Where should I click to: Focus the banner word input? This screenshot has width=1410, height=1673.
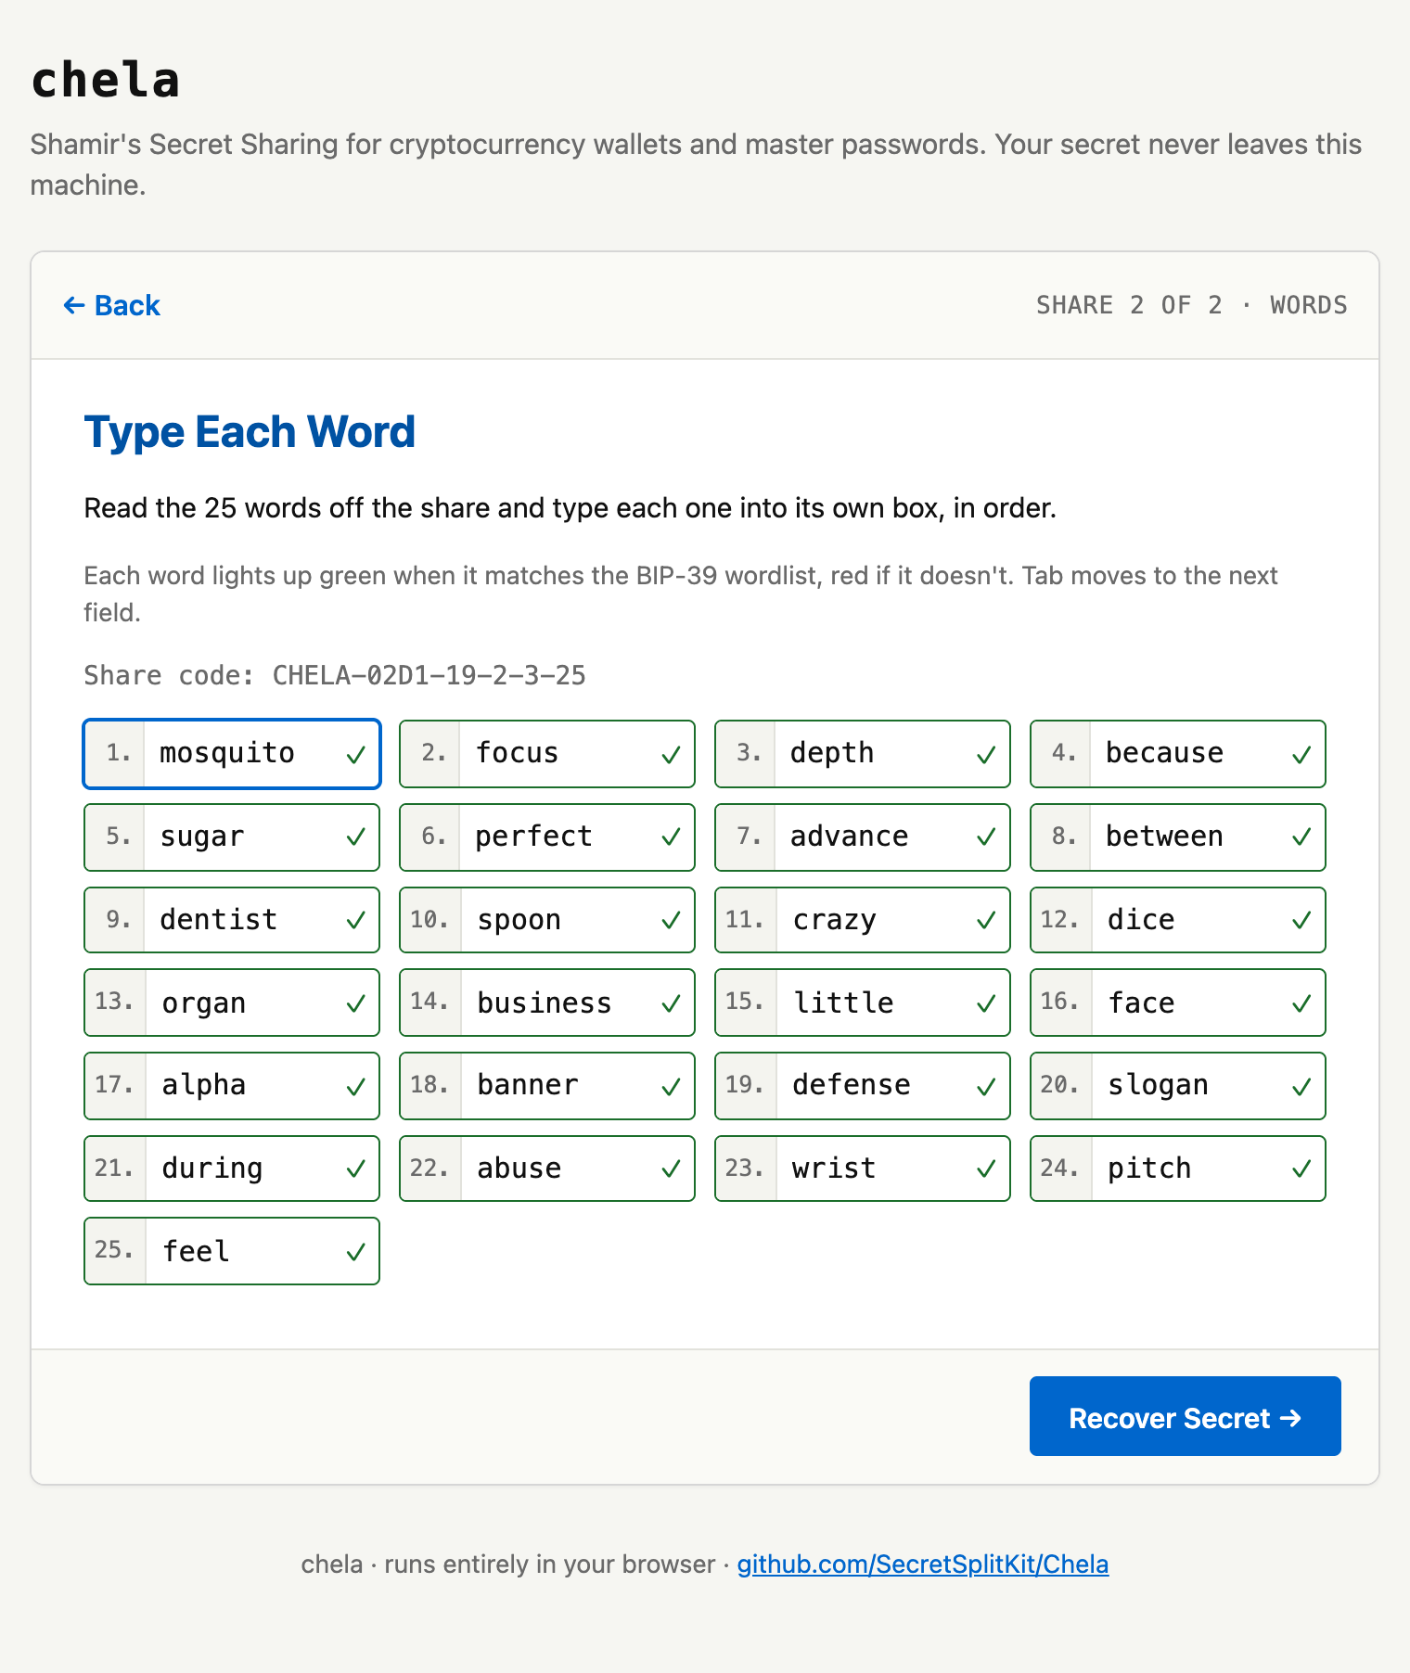(547, 1086)
